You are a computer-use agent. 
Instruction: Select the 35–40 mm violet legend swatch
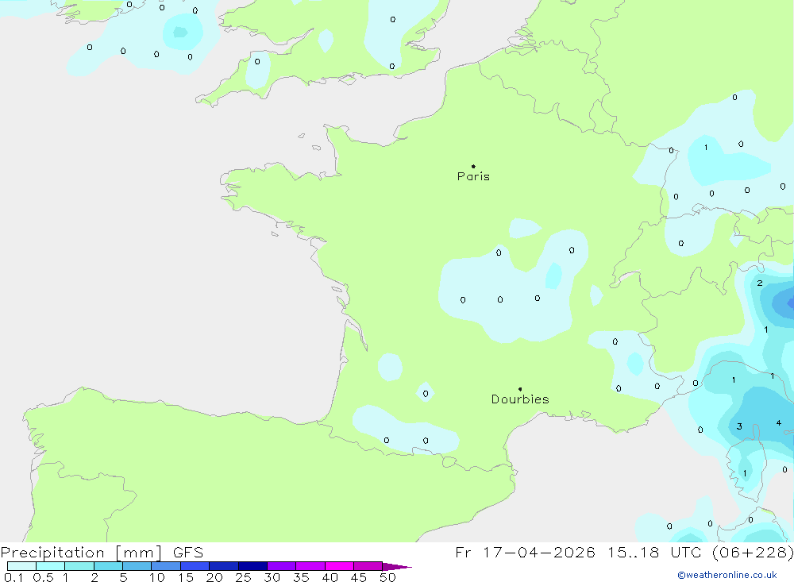coord(310,566)
